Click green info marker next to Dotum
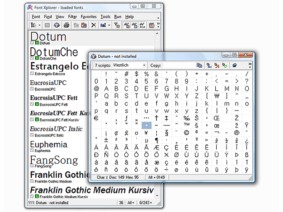This screenshot has height=212, width=283. point(37,43)
